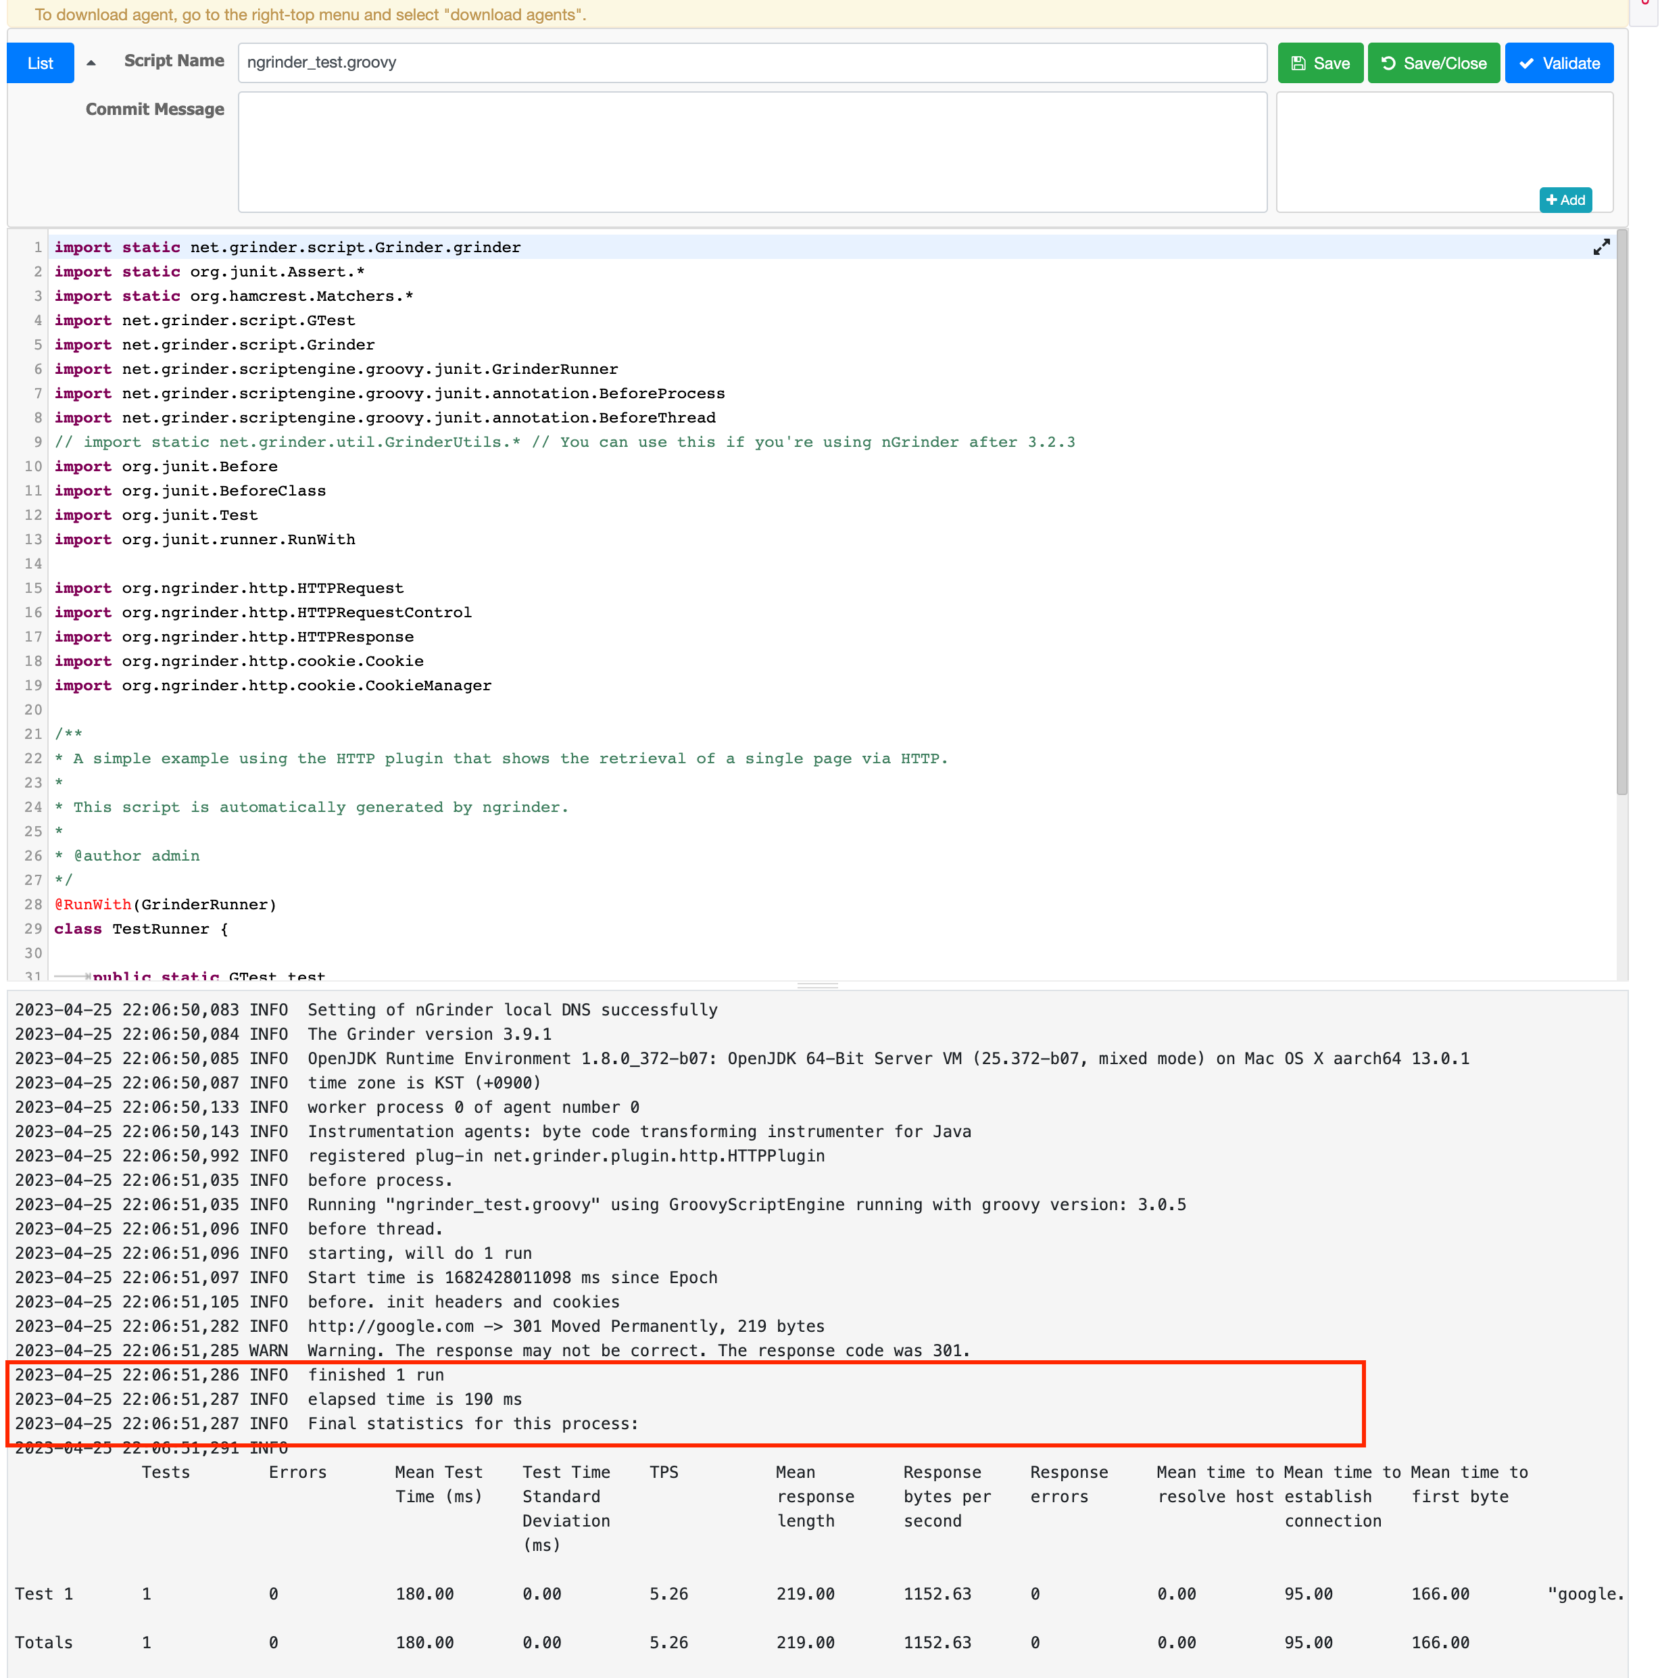Screen dimensions: 1660x1678
Task: Click the floppy disk Save icon
Action: pyautogui.click(x=1298, y=64)
